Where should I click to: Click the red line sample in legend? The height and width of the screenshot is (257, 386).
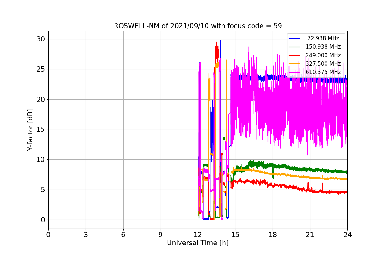[294, 55]
